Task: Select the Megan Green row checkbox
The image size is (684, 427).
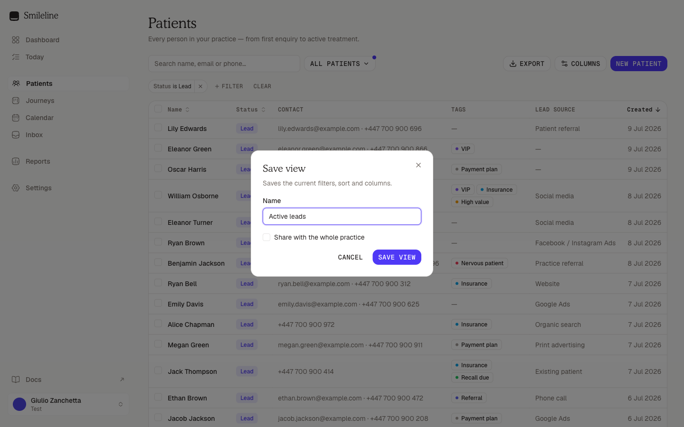Action: (x=158, y=344)
